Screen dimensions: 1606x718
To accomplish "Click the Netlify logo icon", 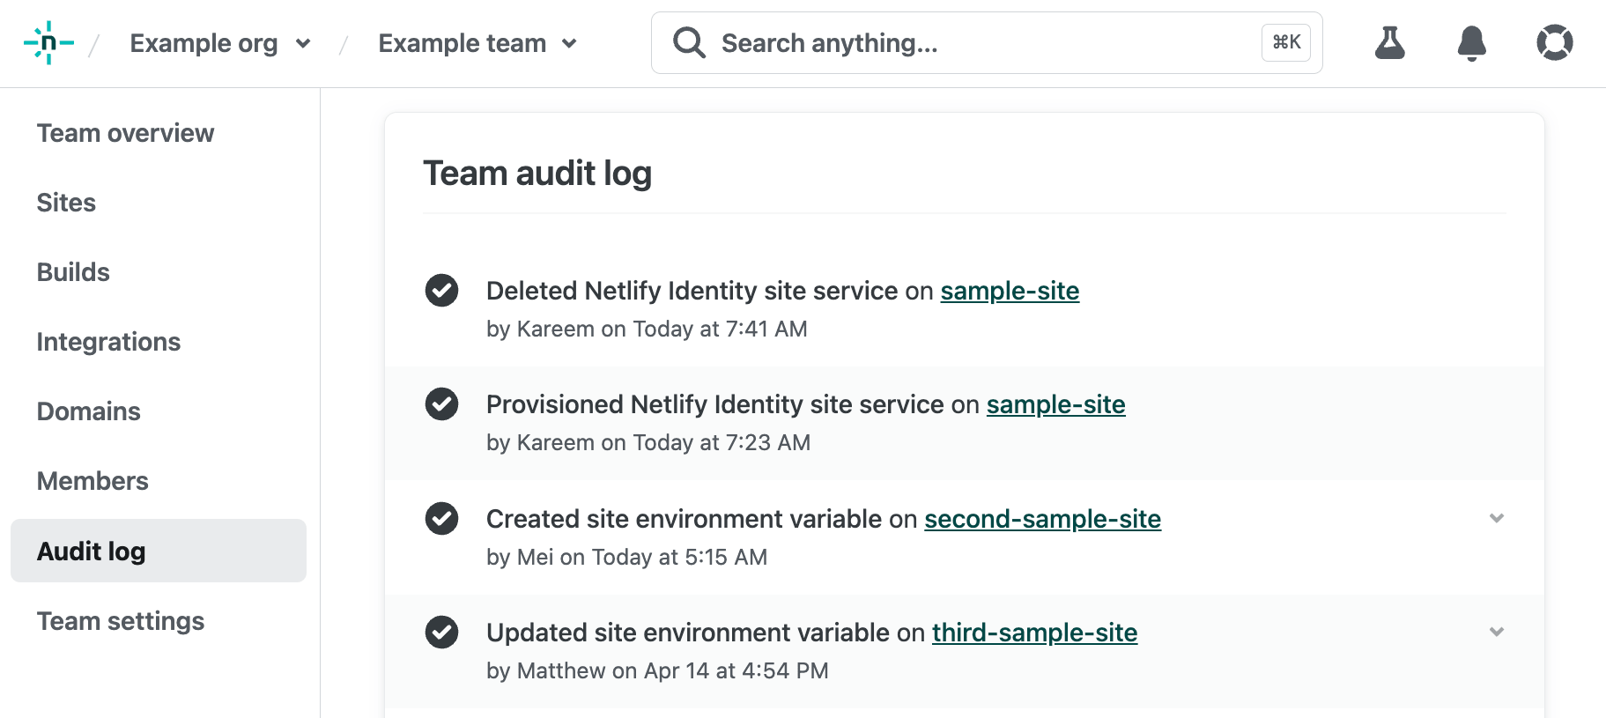I will tap(48, 42).
